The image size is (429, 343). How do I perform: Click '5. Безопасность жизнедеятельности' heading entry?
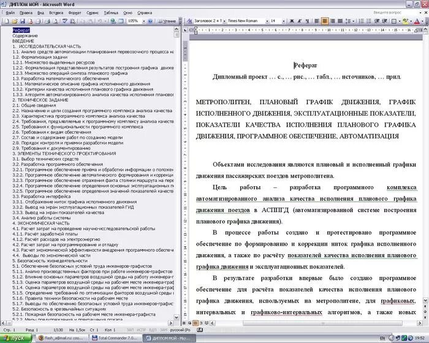50,261
